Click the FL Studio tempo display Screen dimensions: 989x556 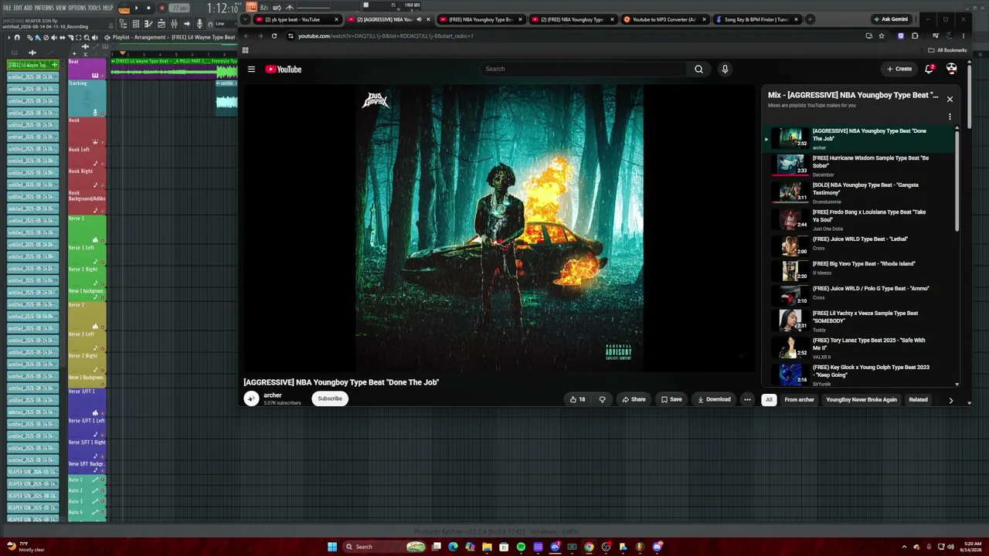(180, 8)
